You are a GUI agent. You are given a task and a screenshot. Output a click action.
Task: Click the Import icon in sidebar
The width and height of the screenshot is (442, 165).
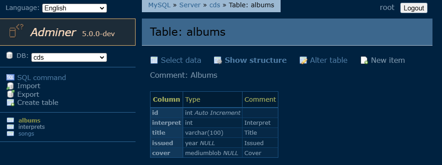pos(10,86)
